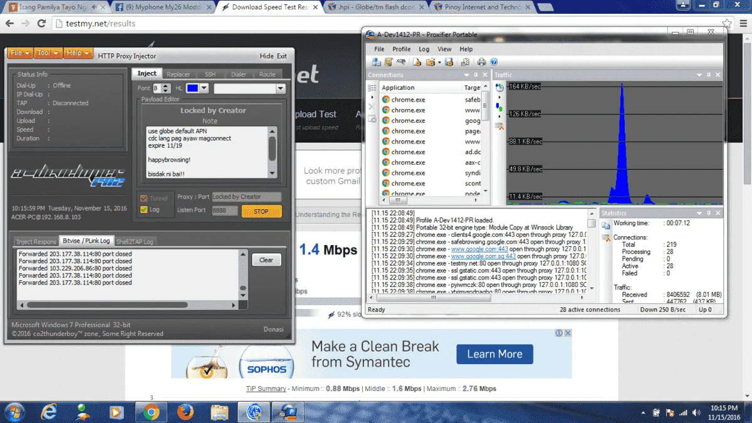Switch to Shell2TAP Log tab
The width and height of the screenshot is (752, 423).
coord(134,241)
